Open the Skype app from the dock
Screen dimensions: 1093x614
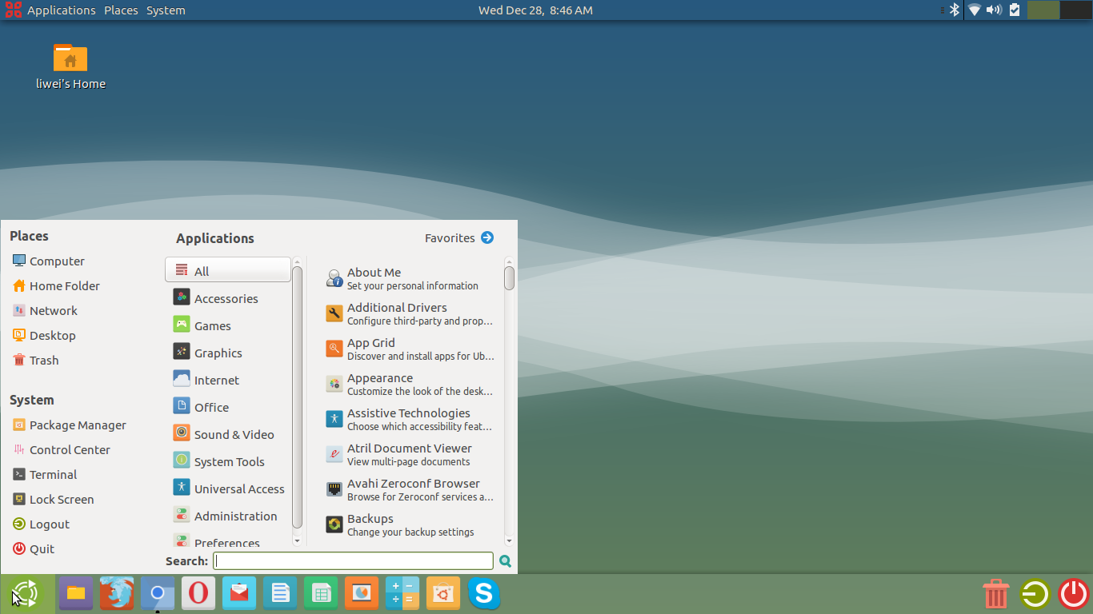(x=484, y=593)
